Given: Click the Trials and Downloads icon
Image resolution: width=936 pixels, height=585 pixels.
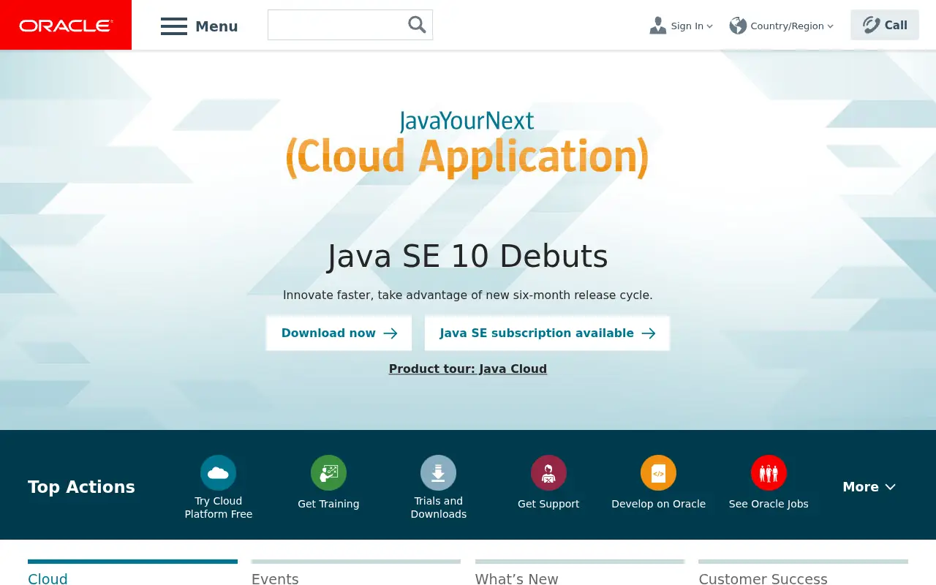Looking at the screenshot, I should pos(439,472).
